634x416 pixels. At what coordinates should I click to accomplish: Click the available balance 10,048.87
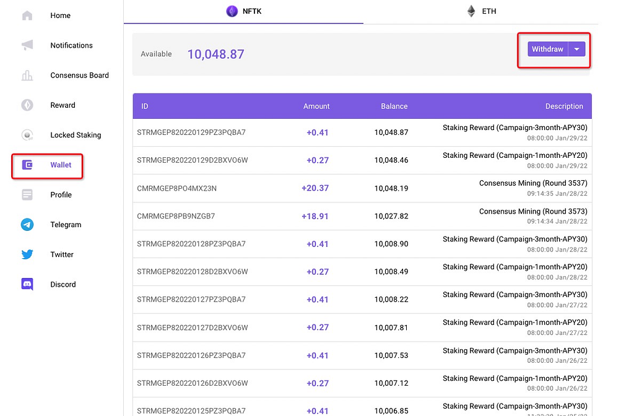[x=216, y=54]
